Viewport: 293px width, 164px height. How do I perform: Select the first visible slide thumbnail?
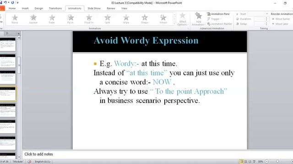pyautogui.click(x=8, y=45)
